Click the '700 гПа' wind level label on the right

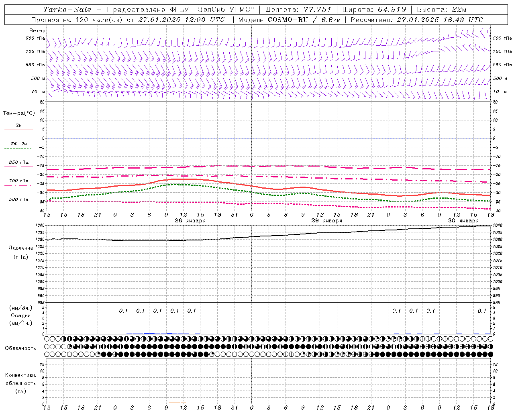(x=502, y=51)
